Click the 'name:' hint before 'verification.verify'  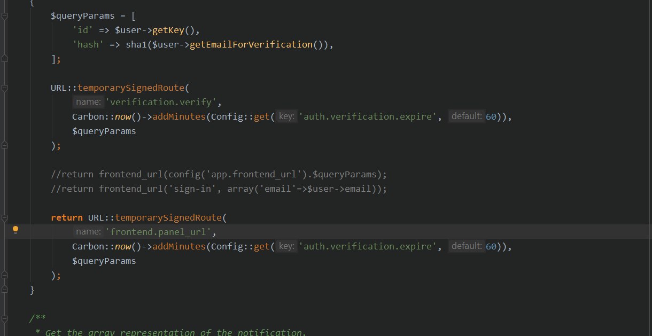point(88,103)
